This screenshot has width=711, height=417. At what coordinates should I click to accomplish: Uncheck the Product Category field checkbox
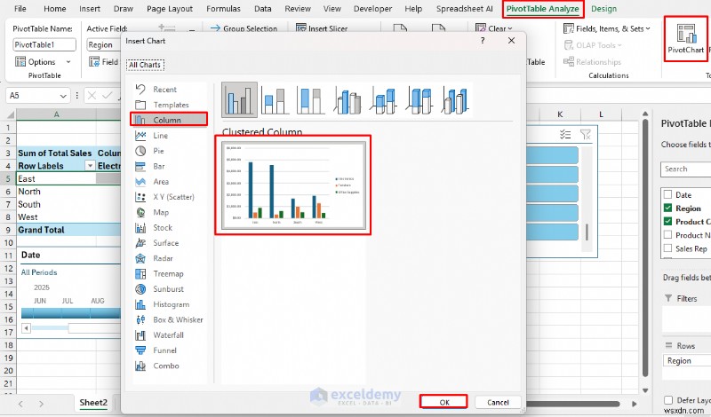click(667, 222)
